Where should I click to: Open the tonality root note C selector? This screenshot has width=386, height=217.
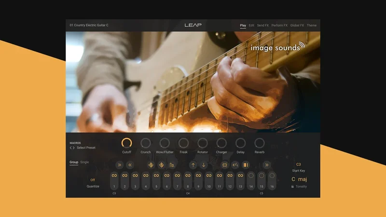293,179
